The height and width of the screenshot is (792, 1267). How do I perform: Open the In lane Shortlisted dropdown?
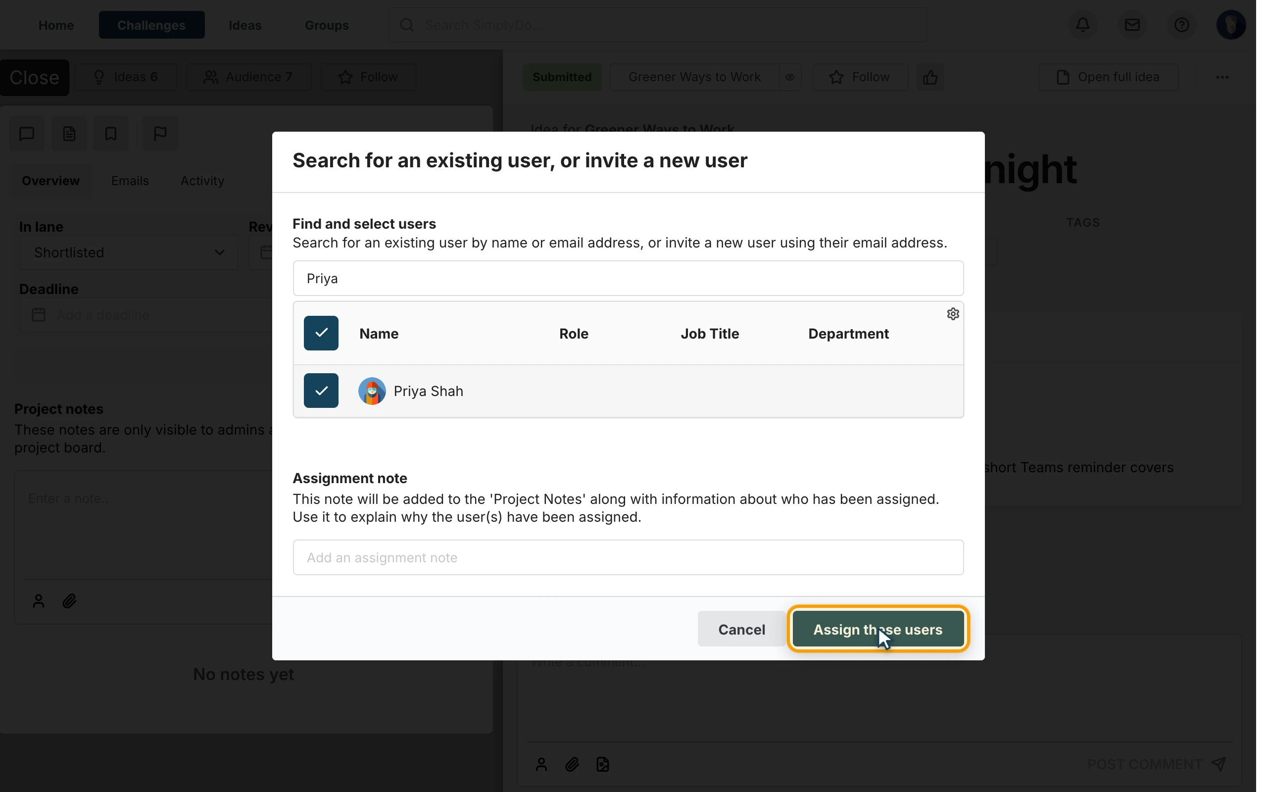(x=129, y=252)
